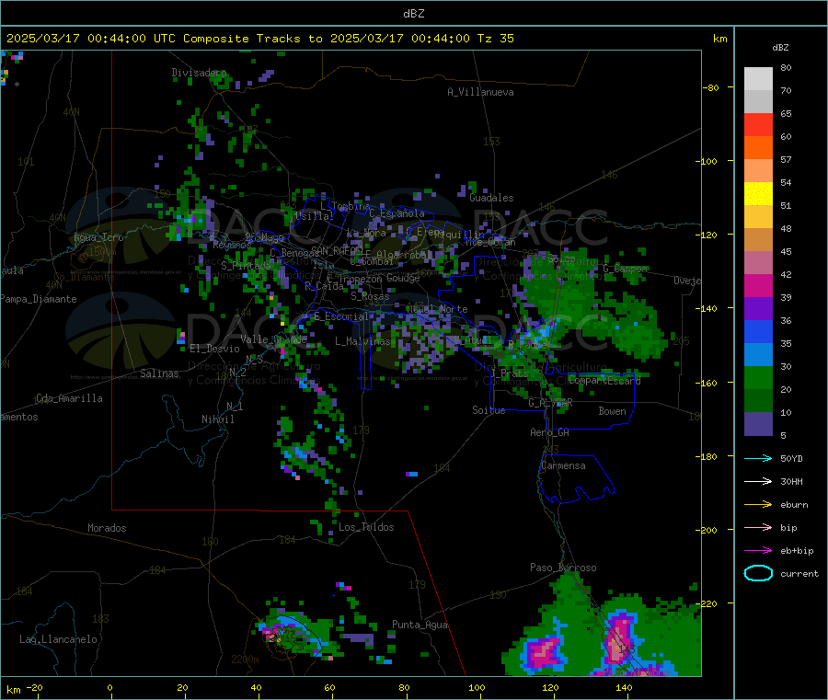Click the 'Morados' place label
Viewport: 828px width, 700px height.
[x=107, y=528]
